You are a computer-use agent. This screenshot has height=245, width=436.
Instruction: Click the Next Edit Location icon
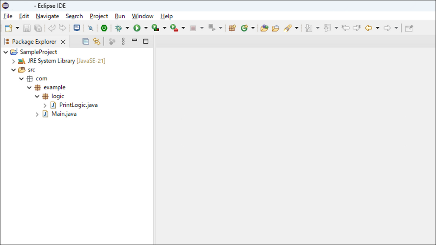point(357,28)
